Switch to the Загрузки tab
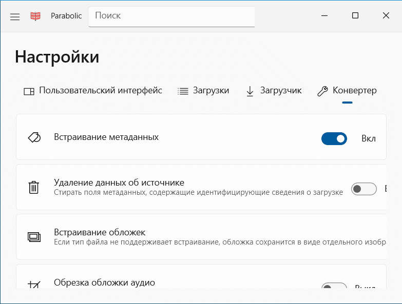Viewport: 402px width, 304px height. (x=210, y=91)
